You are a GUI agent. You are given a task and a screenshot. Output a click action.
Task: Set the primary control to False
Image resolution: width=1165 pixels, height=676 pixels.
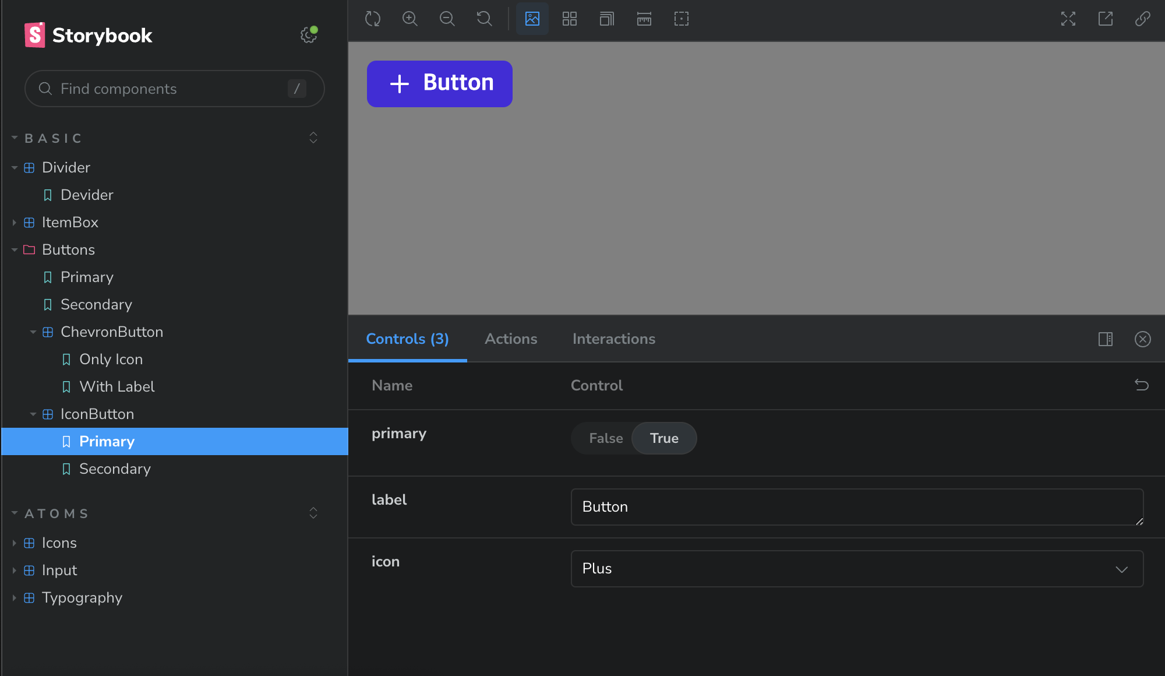[x=606, y=438]
